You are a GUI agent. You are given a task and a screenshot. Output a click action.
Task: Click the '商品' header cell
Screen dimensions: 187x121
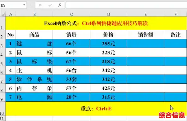(34, 35)
